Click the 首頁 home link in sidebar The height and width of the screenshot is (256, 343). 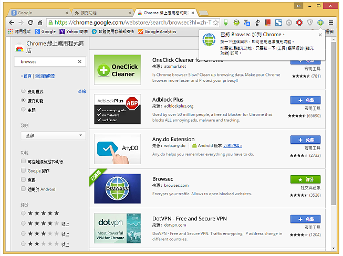[x=27, y=76]
